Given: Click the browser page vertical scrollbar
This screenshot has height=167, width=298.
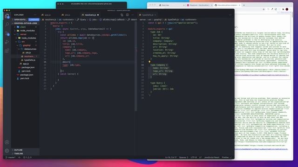Looking at the screenshot, I should [x=292, y=15].
